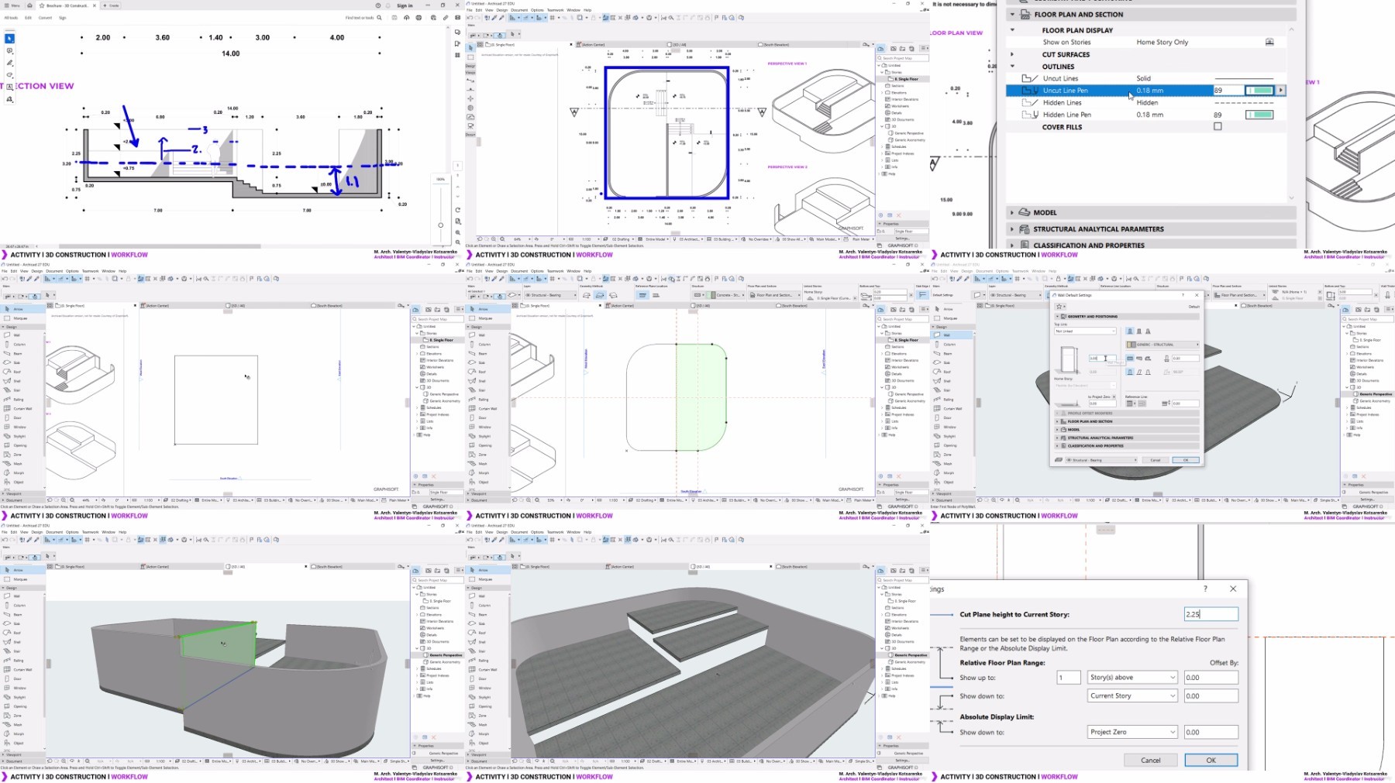Open the Project Zero dropdown
Viewport: 1395px width, 783px height.
tap(1132, 732)
